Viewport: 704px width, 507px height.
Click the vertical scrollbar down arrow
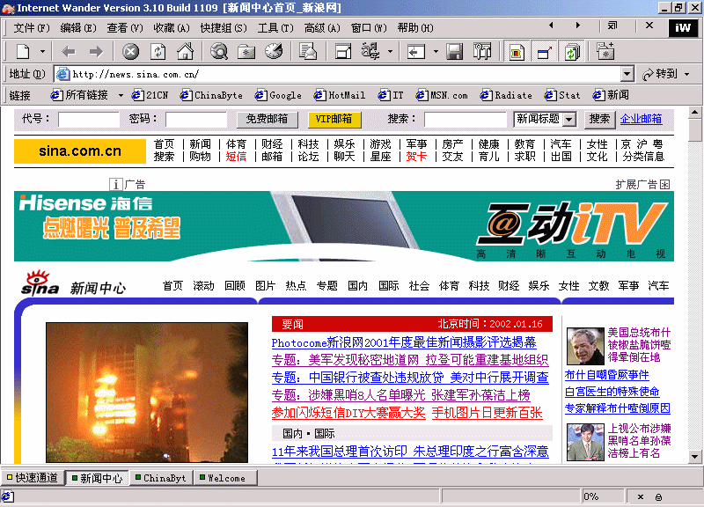695,457
